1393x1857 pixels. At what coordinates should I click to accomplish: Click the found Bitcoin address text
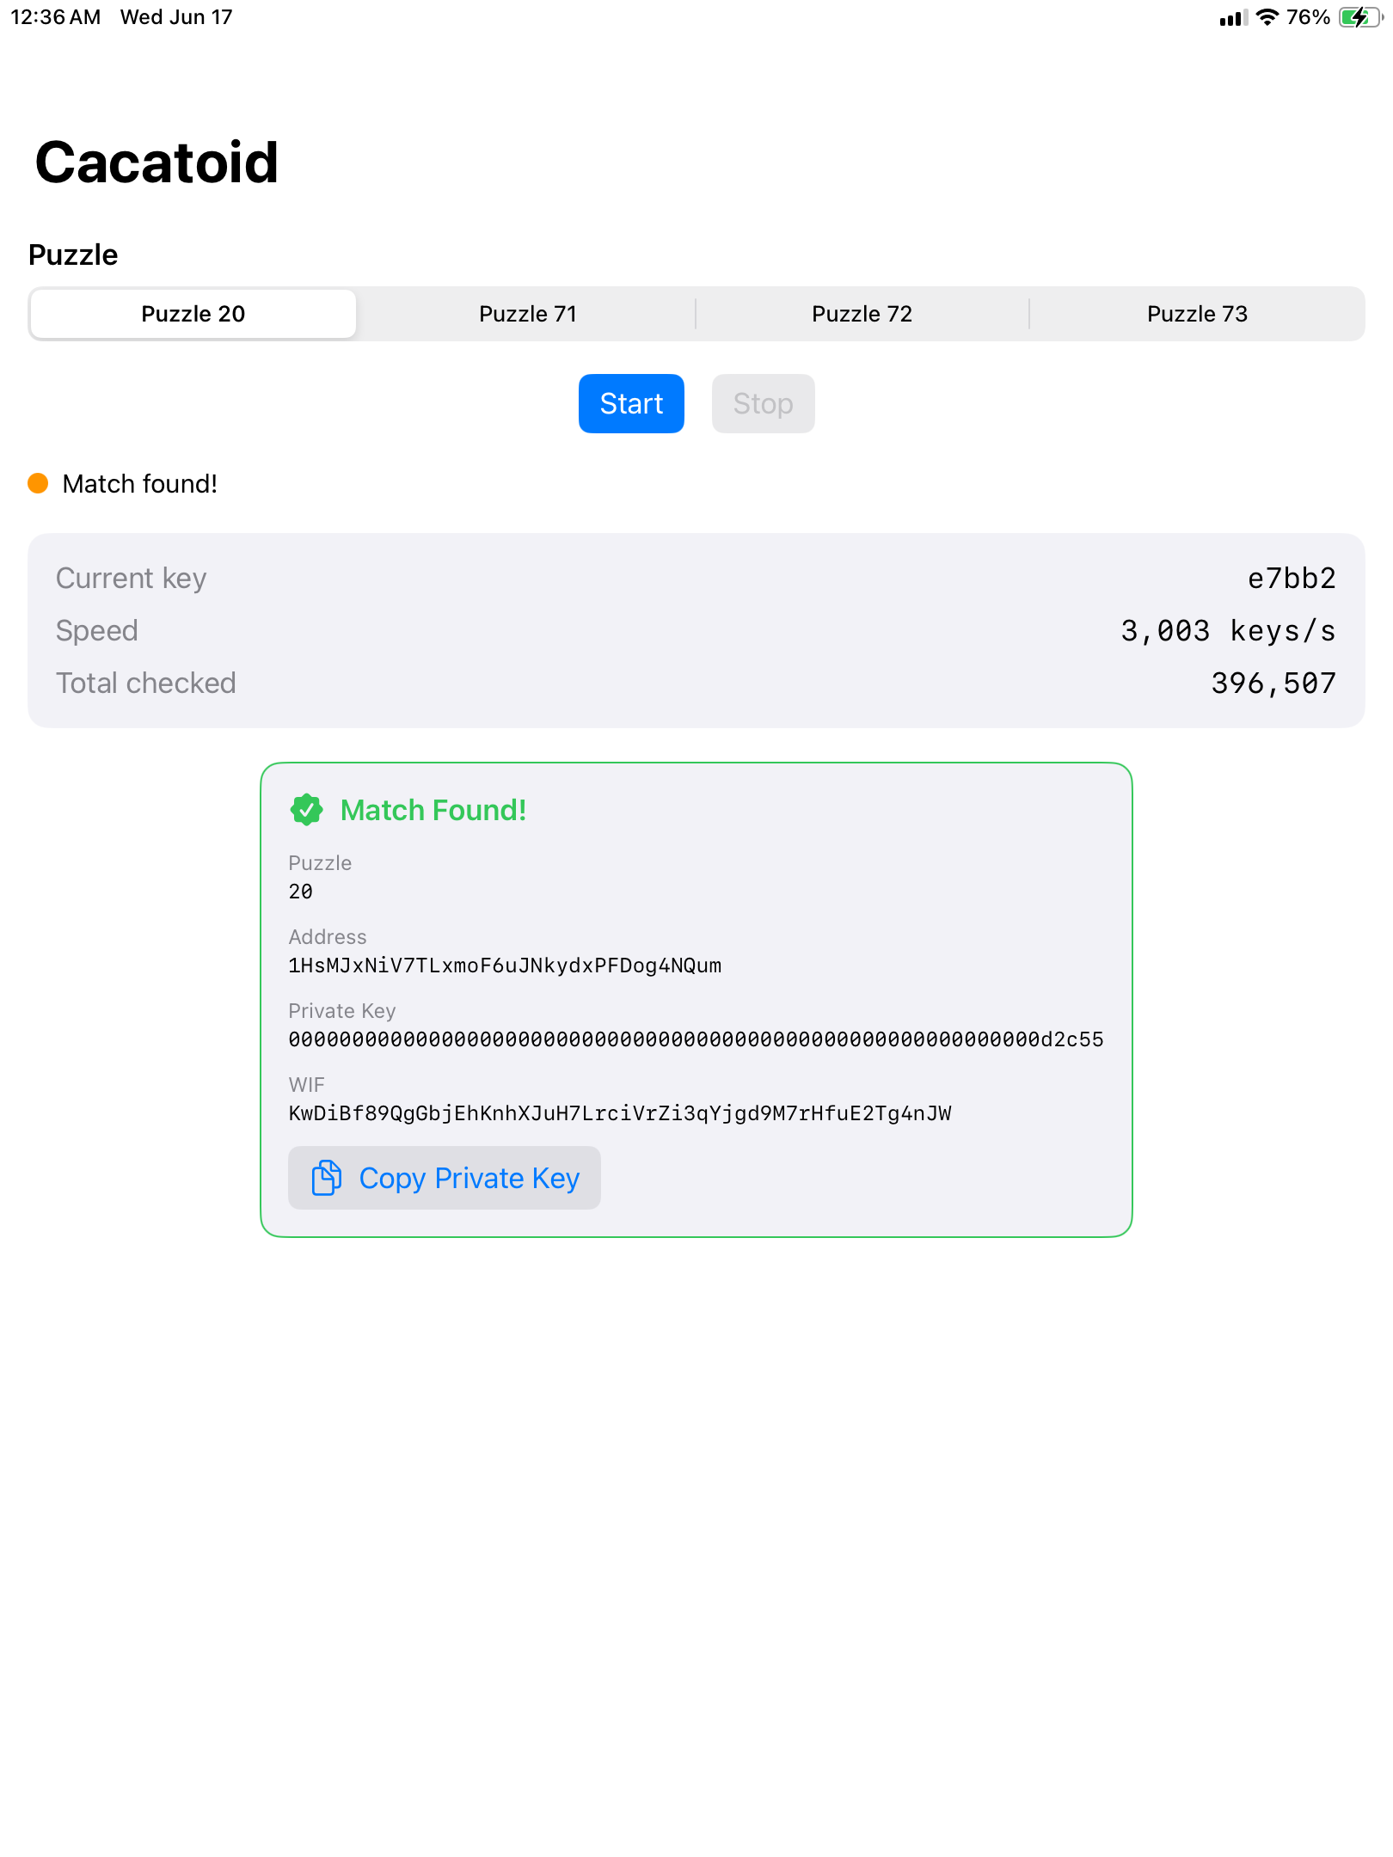(x=505, y=965)
